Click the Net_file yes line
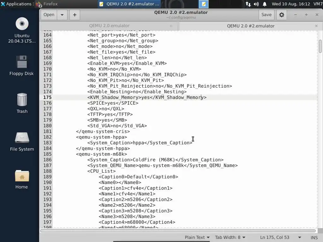 [121, 52]
